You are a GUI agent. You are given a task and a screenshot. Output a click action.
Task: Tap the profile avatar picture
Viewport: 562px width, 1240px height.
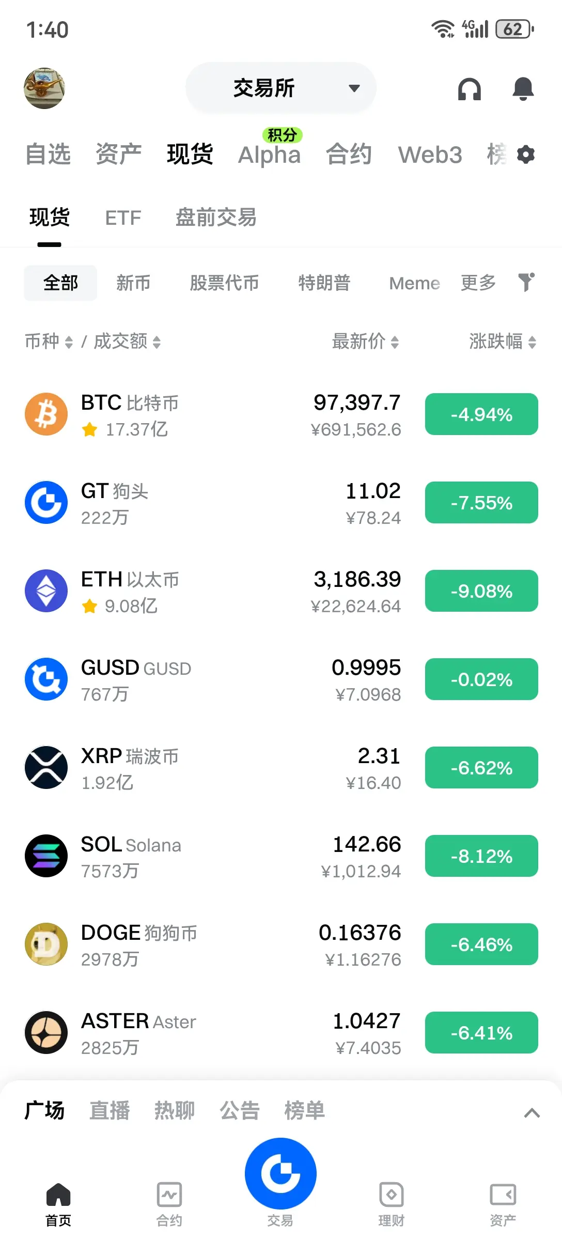coord(44,88)
